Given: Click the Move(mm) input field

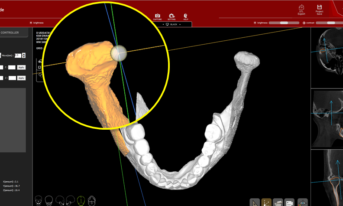Looking at the screenshot, I should coord(17,56).
